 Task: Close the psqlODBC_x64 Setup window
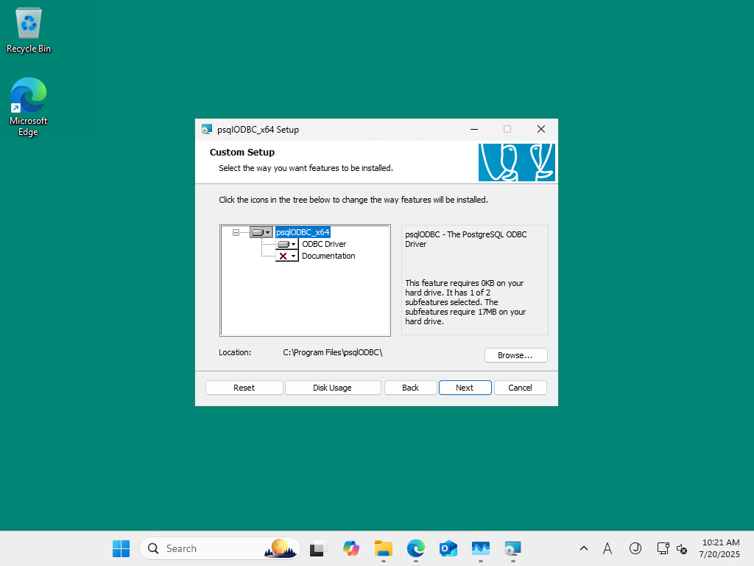(541, 129)
